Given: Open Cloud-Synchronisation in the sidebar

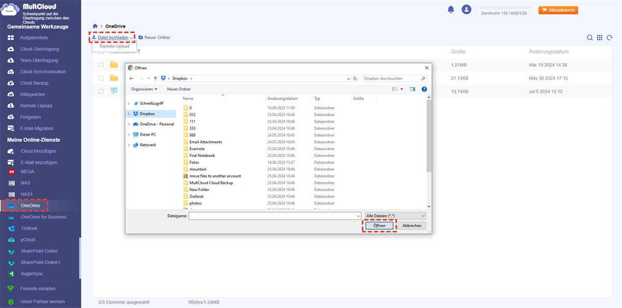Looking at the screenshot, I should (x=43, y=72).
